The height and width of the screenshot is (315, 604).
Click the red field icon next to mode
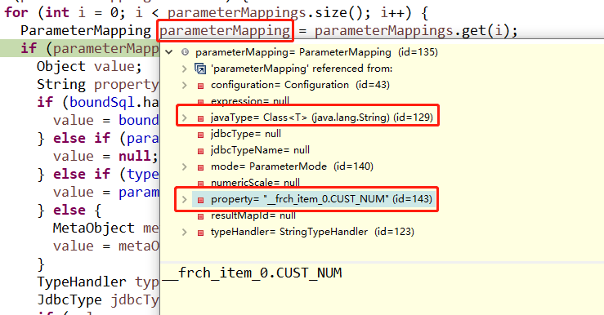point(200,167)
